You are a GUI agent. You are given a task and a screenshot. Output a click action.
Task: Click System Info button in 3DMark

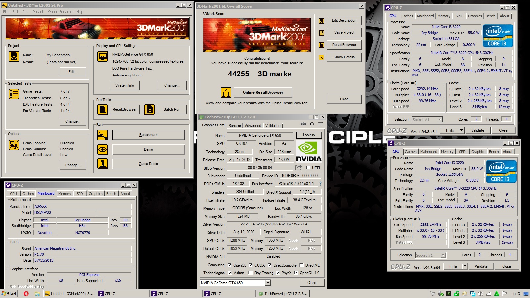[125, 85]
